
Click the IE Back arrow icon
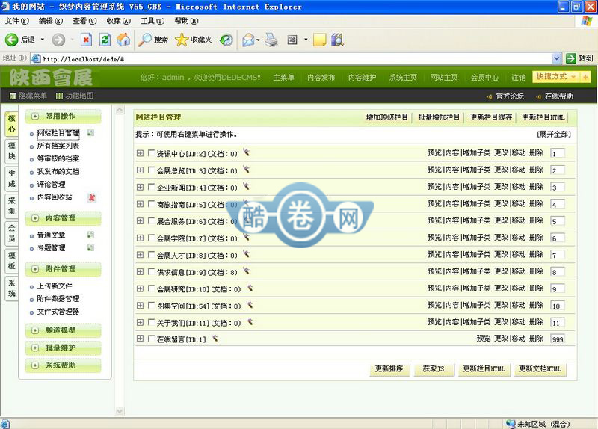tap(11, 40)
